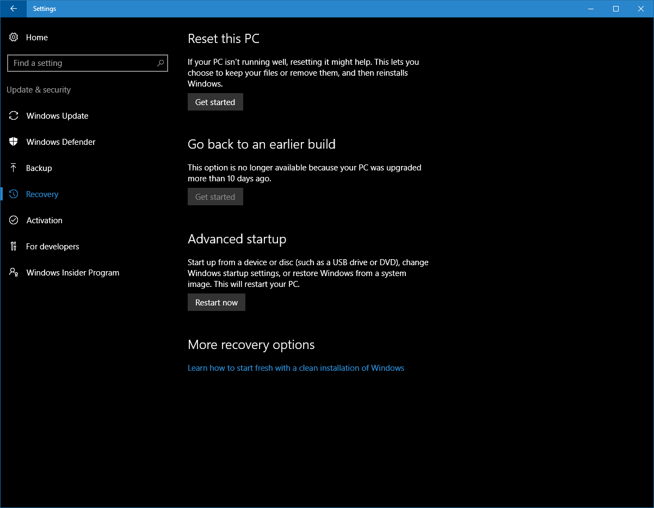Select the Windows Insider Program people icon
654x508 pixels.
tap(14, 272)
